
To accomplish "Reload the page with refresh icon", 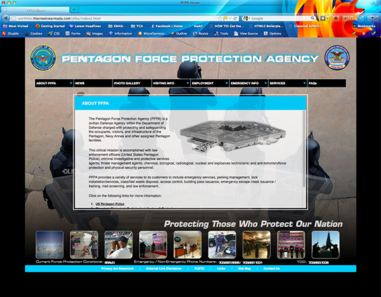I will (235, 18).
